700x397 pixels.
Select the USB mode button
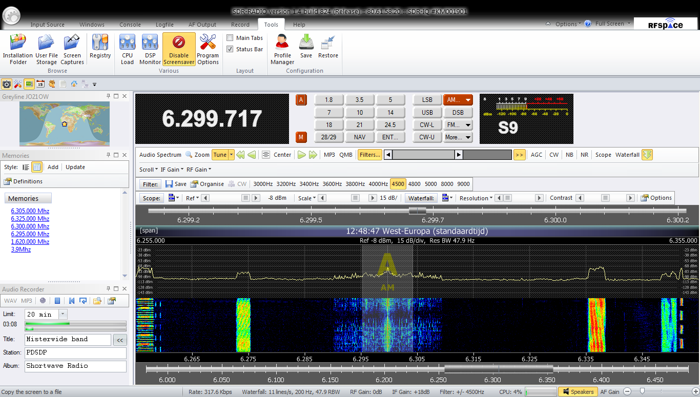tap(427, 112)
